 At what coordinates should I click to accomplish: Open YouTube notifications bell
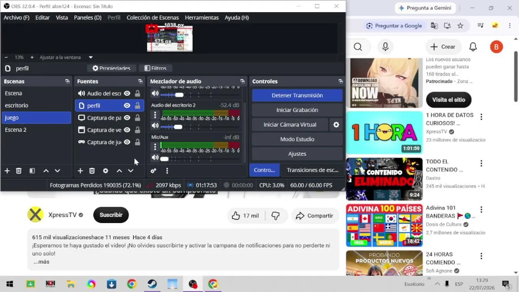click(x=473, y=47)
